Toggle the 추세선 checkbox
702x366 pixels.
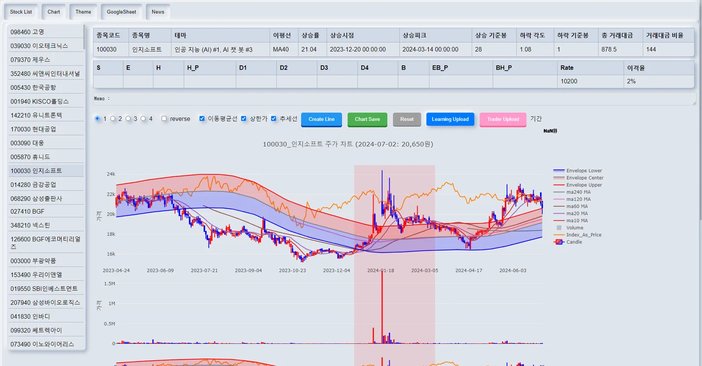274,118
